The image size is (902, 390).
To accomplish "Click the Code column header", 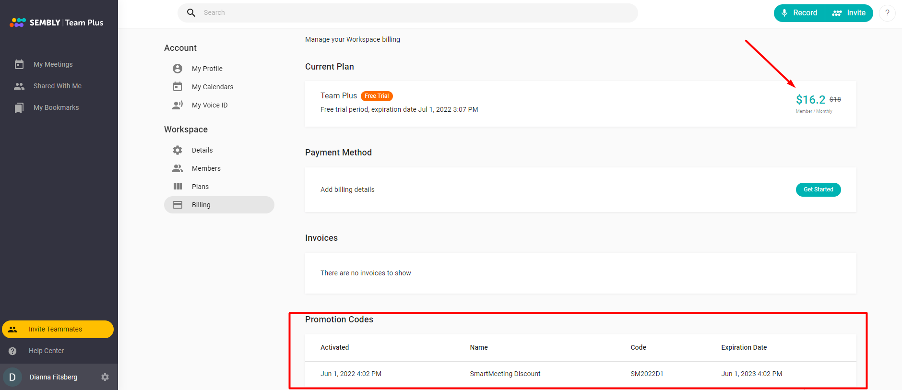I will tap(638, 347).
